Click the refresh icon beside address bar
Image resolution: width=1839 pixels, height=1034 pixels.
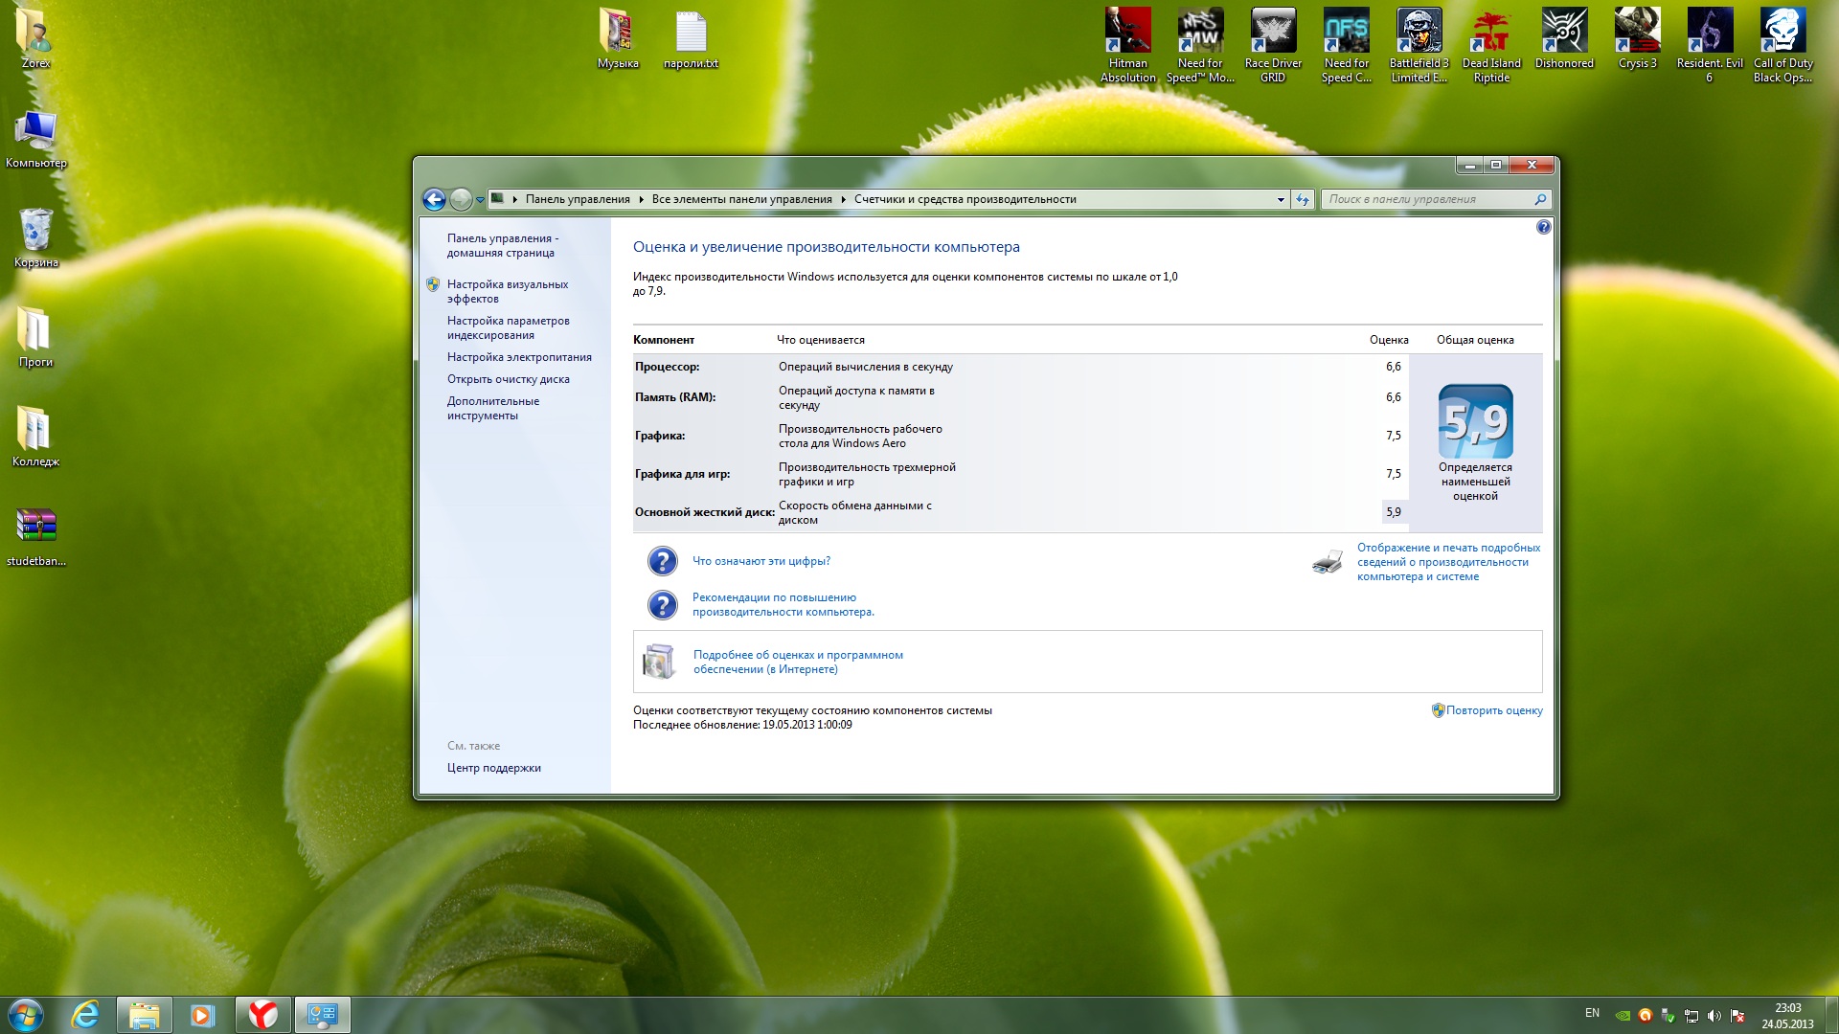click(x=1303, y=199)
